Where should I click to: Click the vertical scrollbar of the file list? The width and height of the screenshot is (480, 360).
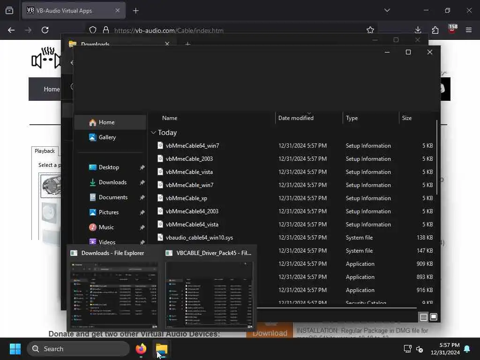(x=437, y=157)
